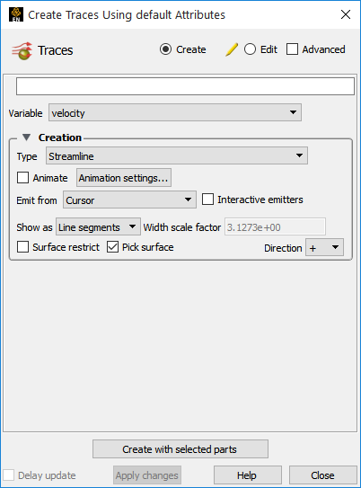The width and height of the screenshot is (361, 488).
Task: Select the Create radio button
Action: [x=165, y=49]
